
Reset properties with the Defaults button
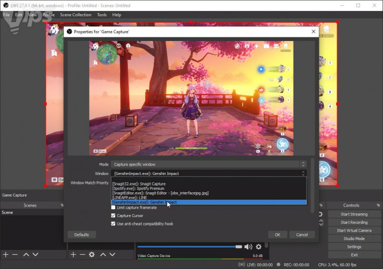(x=82, y=235)
